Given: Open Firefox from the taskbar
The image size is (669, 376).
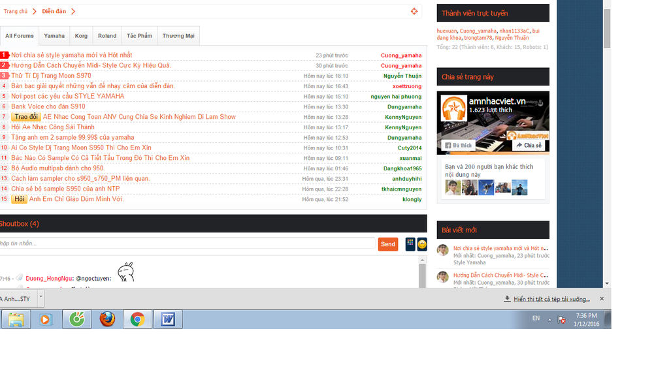Looking at the screenshot, I should coord(107,319).
